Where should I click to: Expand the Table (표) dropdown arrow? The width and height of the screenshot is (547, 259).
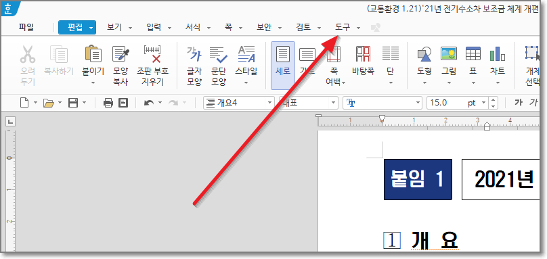point(473,83)
